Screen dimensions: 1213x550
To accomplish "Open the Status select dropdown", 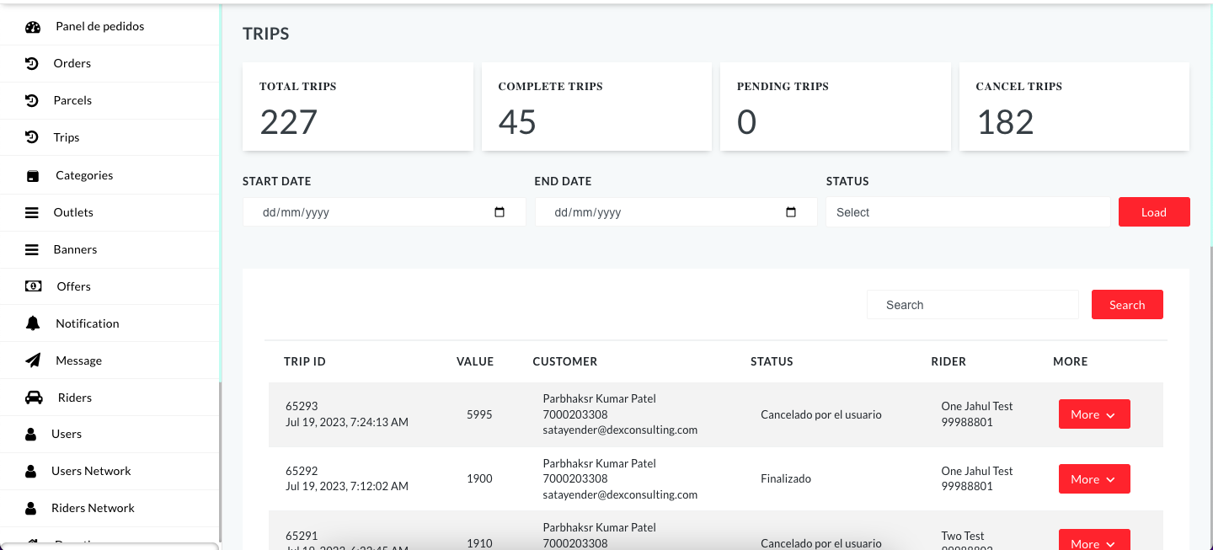I will click(x=967, y=212).
